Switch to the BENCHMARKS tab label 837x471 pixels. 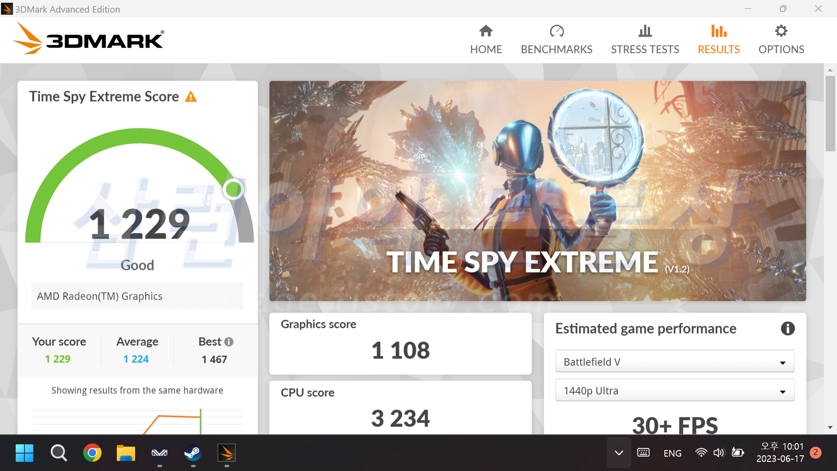pos(556,49)
